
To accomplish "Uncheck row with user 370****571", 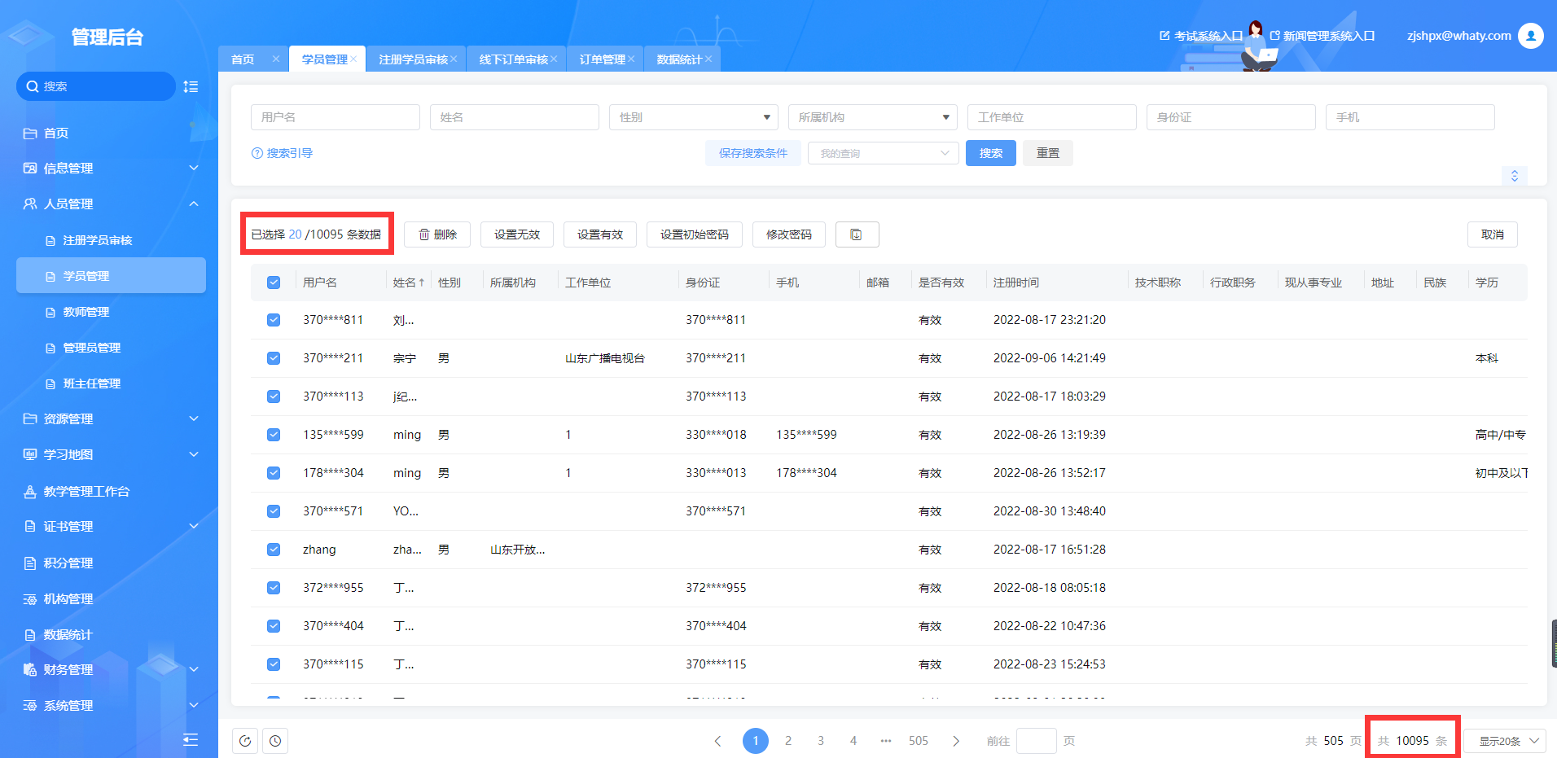I will [x=274, y=511].
